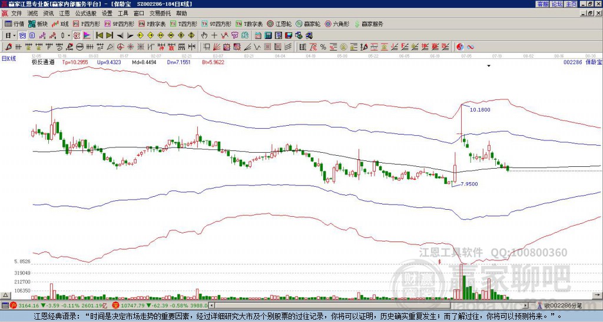Click the 7.9500 low price label

[x=469, y=184]
